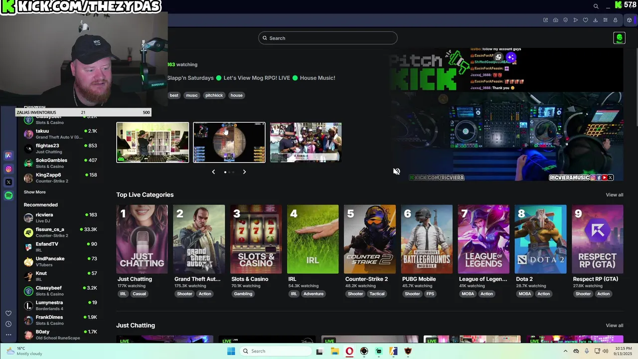Open the crowd IRL stream thumbnail

click(306, 143)
